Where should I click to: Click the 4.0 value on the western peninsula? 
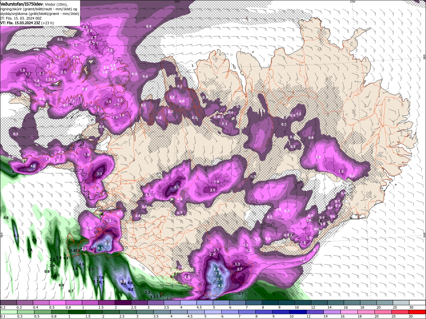[33, 166]
